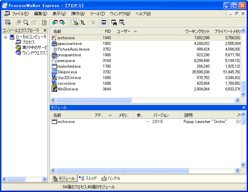Collapse the ローカルコンピュータ tree node

click(5, 37)
